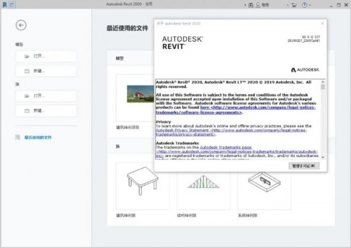This screenshot has width=351, height=248.
Task: Click the scroll down arrow in About text
Action: click(x=323, y=158)
